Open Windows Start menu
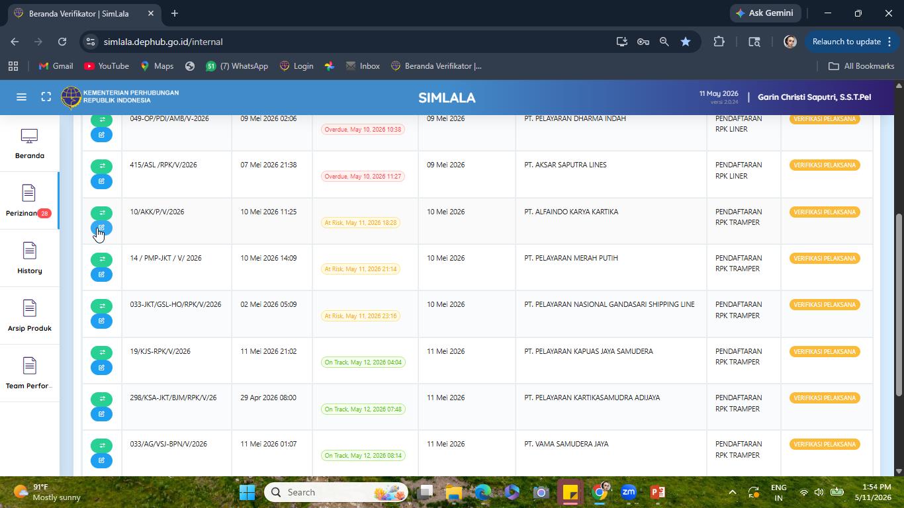This screenshot has width=904, height=508. point(248,492)
